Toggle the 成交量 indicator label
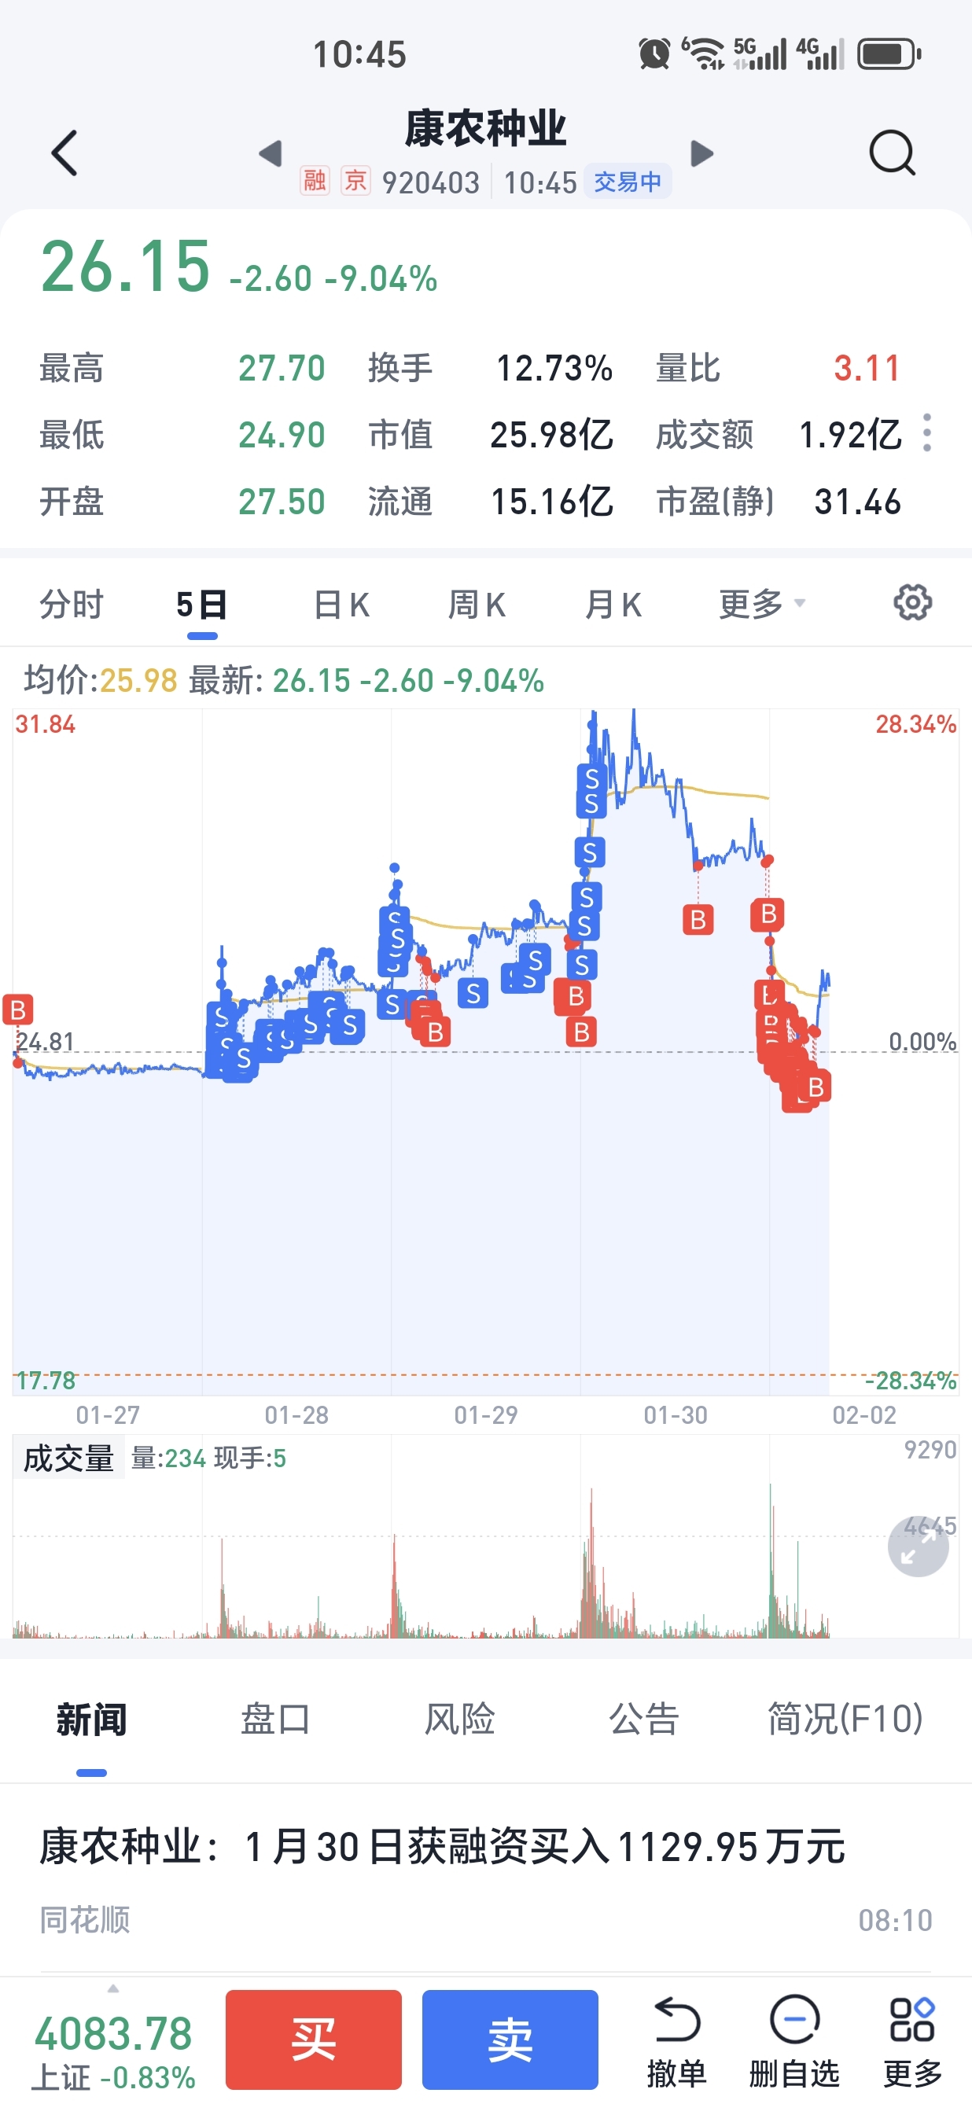972x2104 pixels. (68, 1458)
